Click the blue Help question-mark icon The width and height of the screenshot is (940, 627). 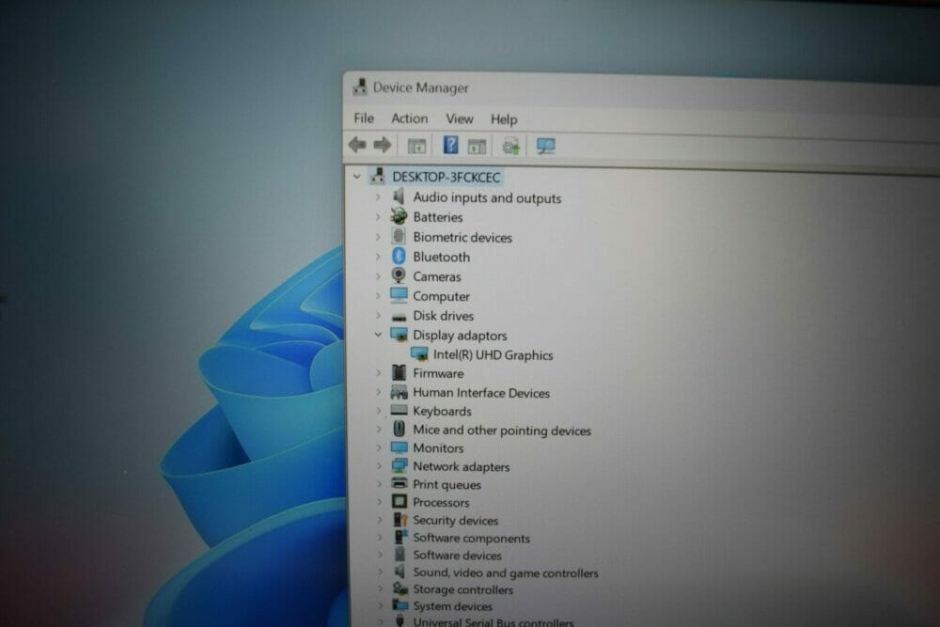450,145
